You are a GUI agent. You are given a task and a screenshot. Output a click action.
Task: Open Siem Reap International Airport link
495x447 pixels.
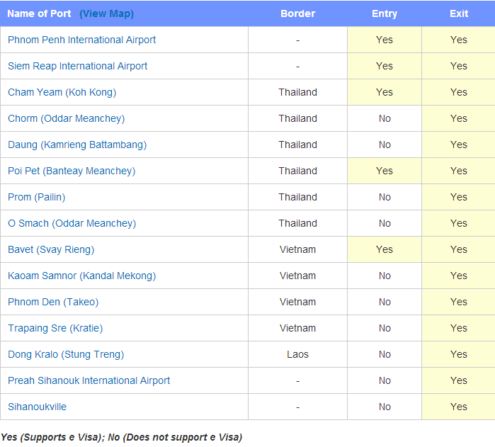pyautogui.click(x=78, y=66)
